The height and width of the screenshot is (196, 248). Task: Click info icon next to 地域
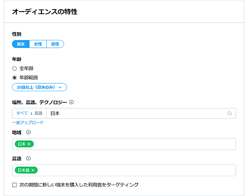[x=29, y=132]
